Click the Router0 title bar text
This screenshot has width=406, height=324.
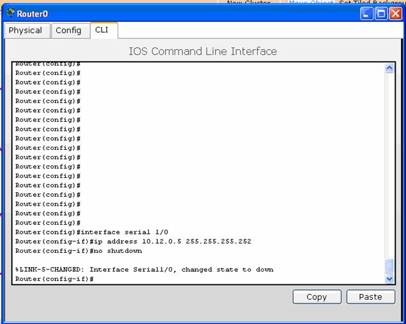(x=32, y=13)
